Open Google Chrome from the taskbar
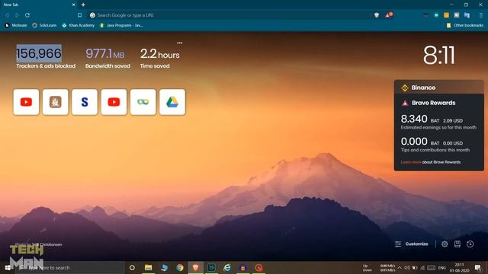The image size is (488, 274). click(180, 267)
